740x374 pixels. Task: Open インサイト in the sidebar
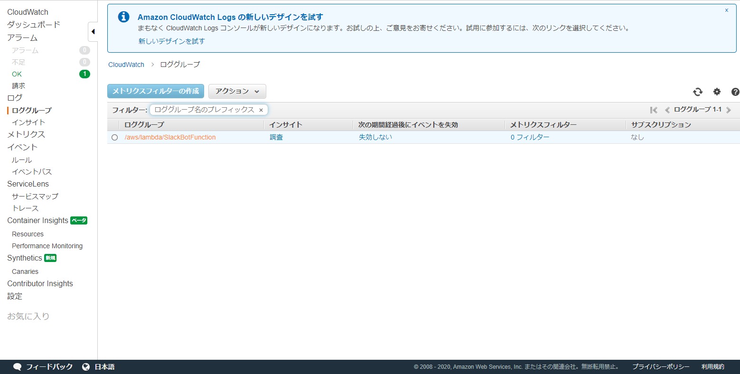coord(28,122)
